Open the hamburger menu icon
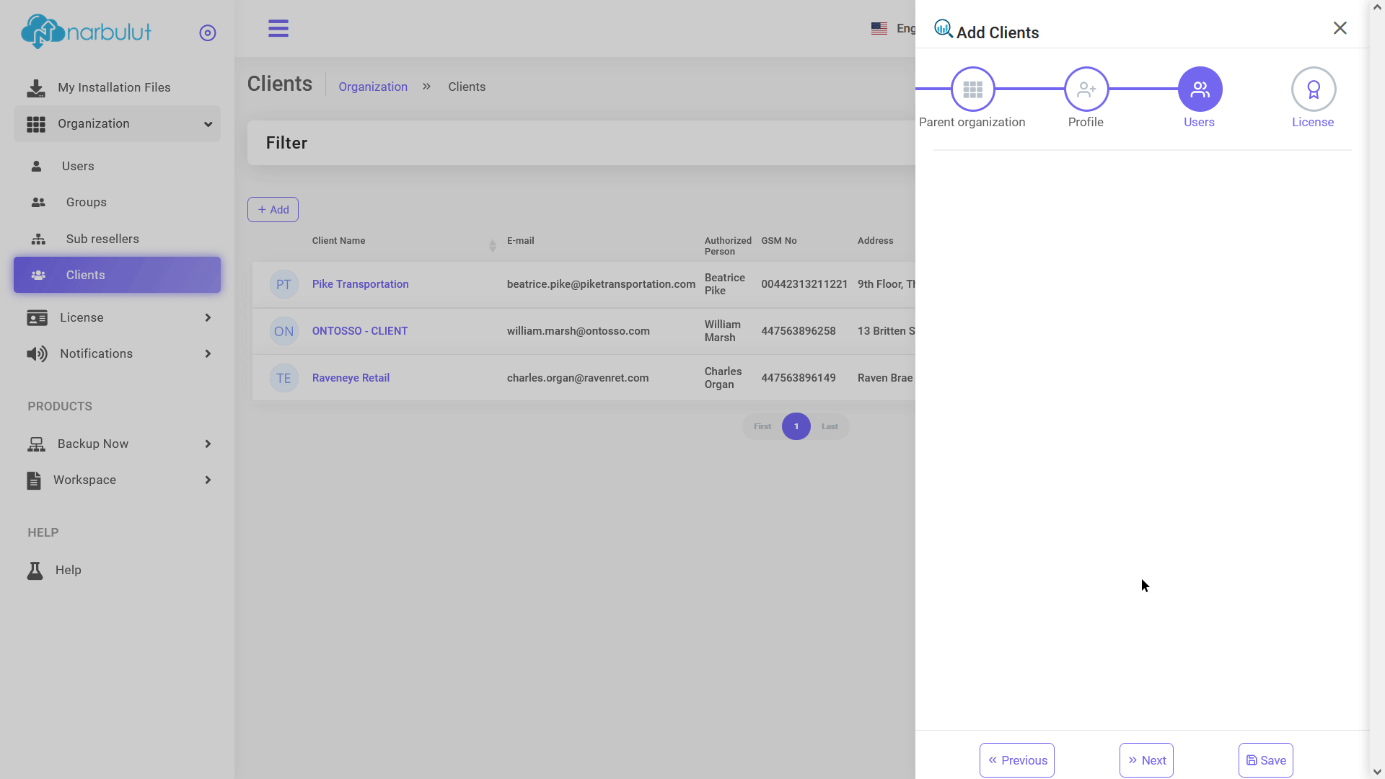1385x779 pixels. tap(278, 29)
